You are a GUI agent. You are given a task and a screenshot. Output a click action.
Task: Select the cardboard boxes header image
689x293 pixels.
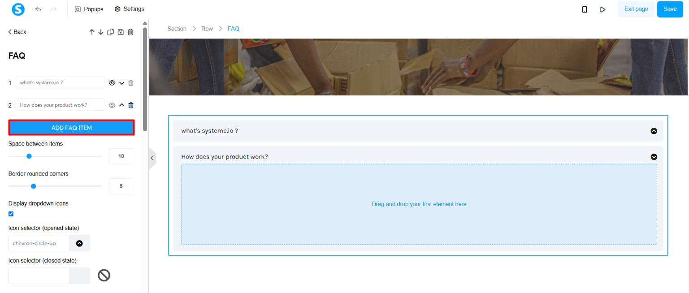pos(418,67)
